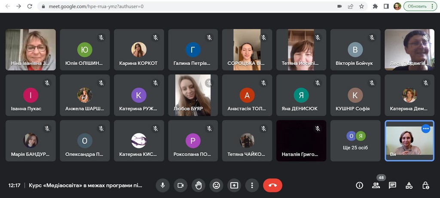Bookmark this page with star icon
The width and height of the screenshot is (440, 198).
click(362, 6)
